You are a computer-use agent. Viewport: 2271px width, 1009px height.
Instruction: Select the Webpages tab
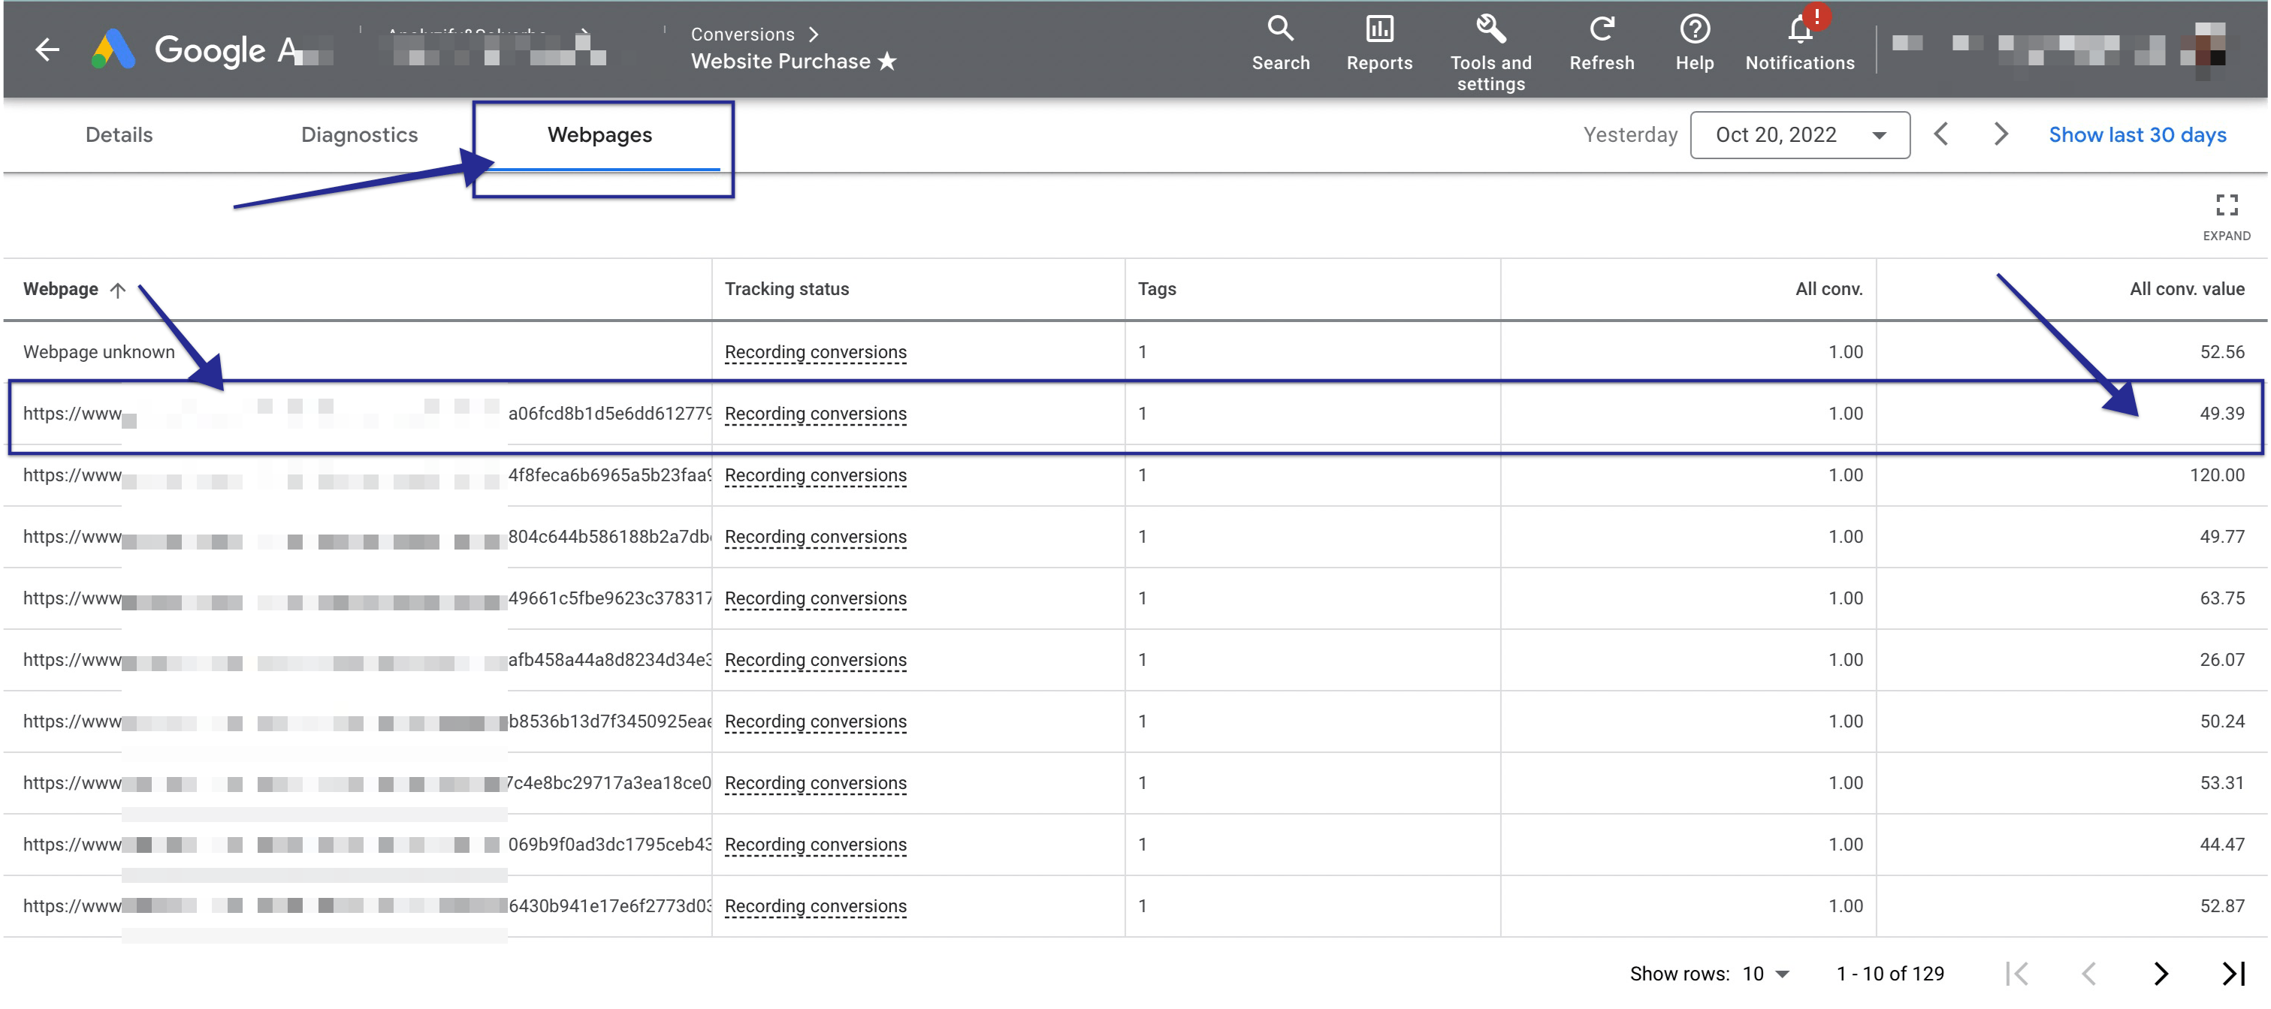(x=599, y=135)
